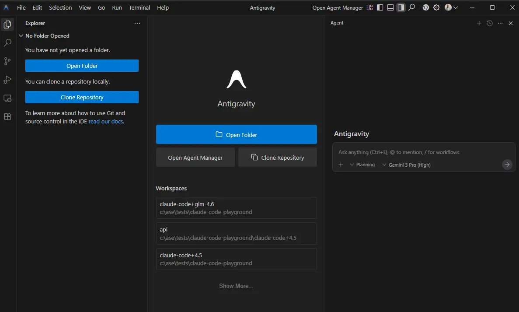Image resolution: width=519 pixels, height=312 pixels.
Task: Click the Agent panel tab label
Action: 337,23
